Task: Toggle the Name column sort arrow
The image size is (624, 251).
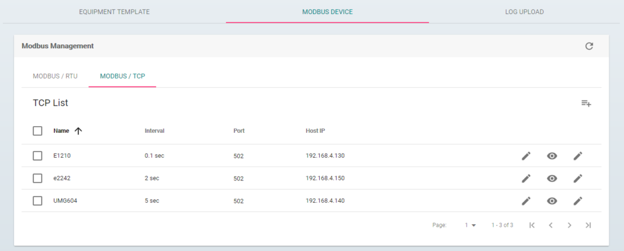Action: 78,130
